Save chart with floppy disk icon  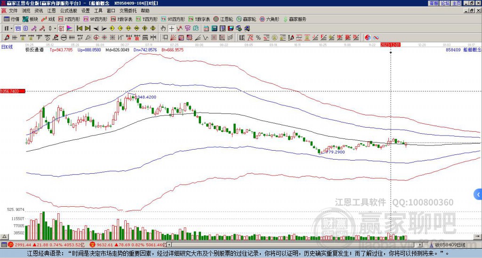(x=231, y=29)
